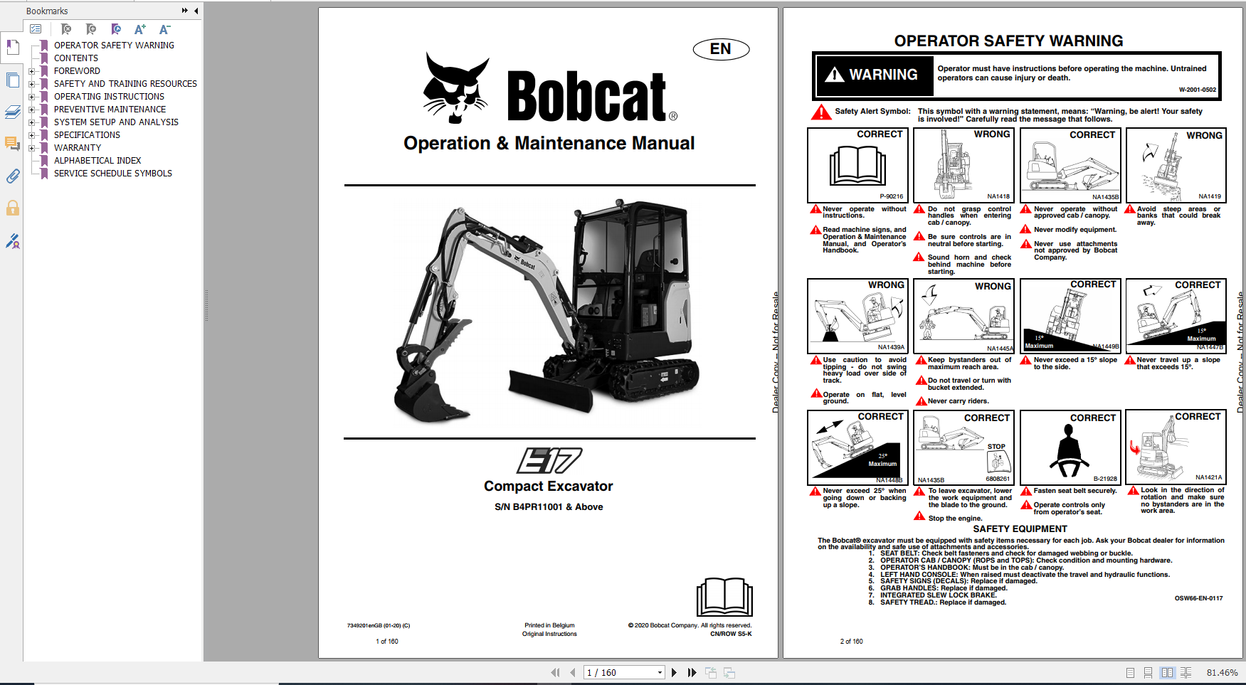This screenshot has height=685, width=1246.
Task: Open the Security lock panel icon
Action: [x=12, y=208]
